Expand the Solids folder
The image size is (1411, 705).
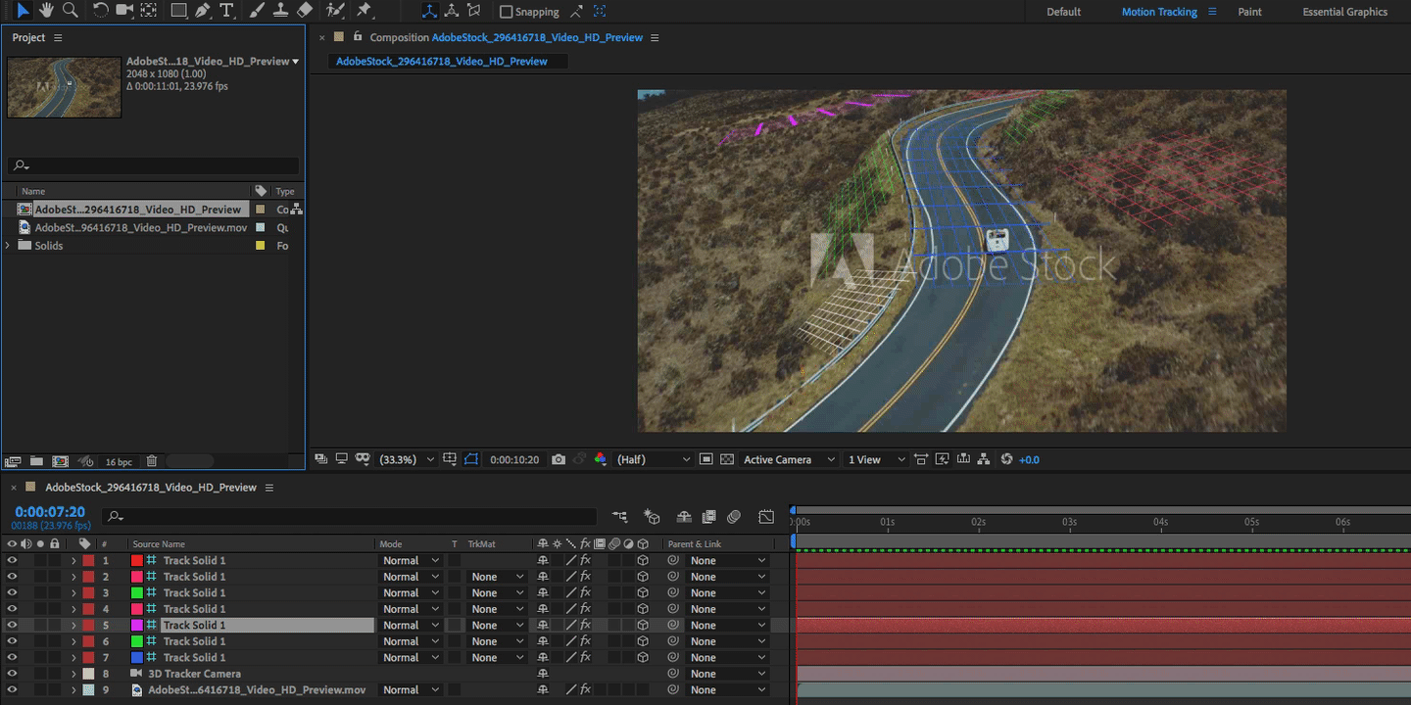point(9,245)
